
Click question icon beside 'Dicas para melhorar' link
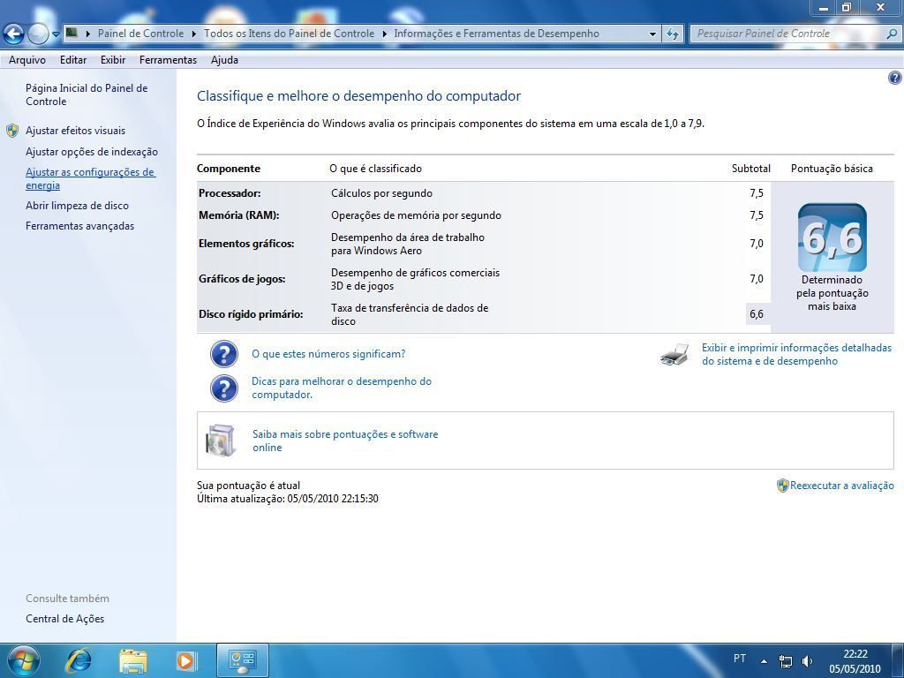click(224, 388)
